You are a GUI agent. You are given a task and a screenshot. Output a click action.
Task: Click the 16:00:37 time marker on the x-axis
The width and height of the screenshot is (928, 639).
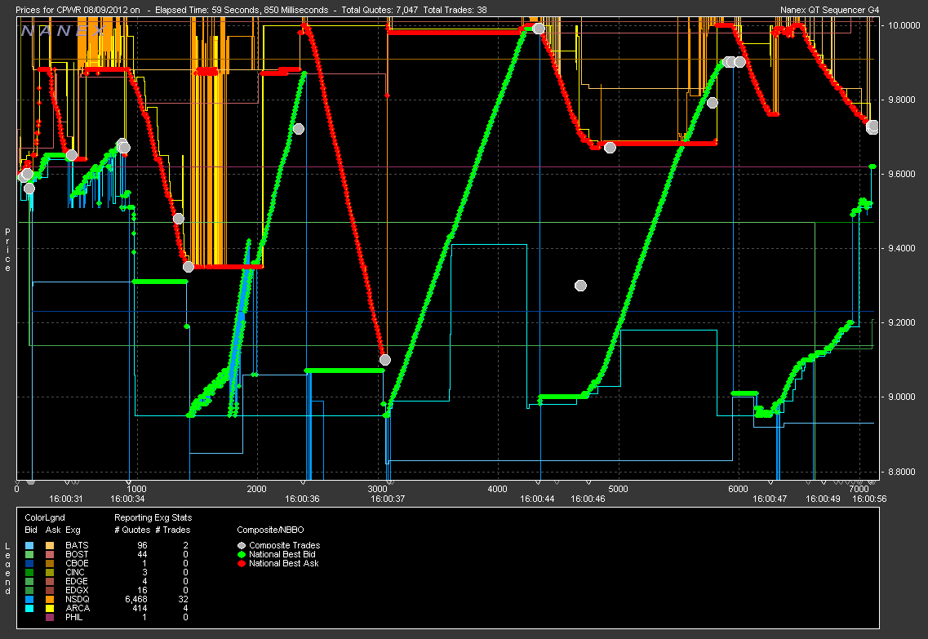(x=388, y=499)
